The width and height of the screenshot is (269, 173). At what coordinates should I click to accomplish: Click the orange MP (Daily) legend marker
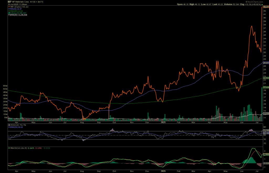[x=9, y=7]
